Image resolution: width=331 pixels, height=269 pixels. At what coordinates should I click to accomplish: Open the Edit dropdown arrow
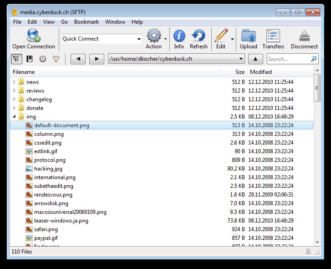[x=232, y=39]
